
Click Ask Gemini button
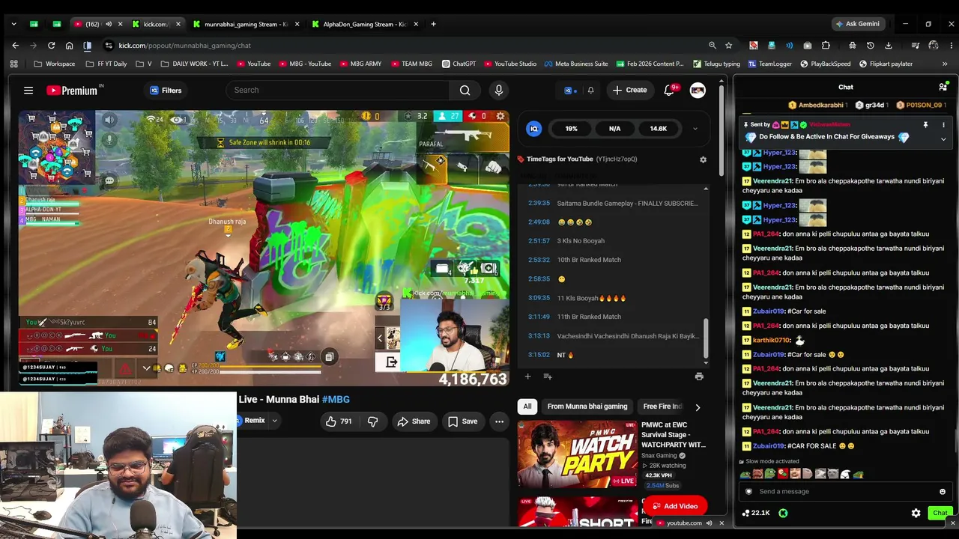857,24
